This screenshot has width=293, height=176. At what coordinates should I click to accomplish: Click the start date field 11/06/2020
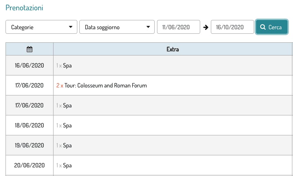tap(178, 27)
